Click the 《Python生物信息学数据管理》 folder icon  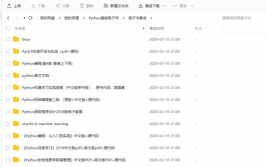(16, 160)
